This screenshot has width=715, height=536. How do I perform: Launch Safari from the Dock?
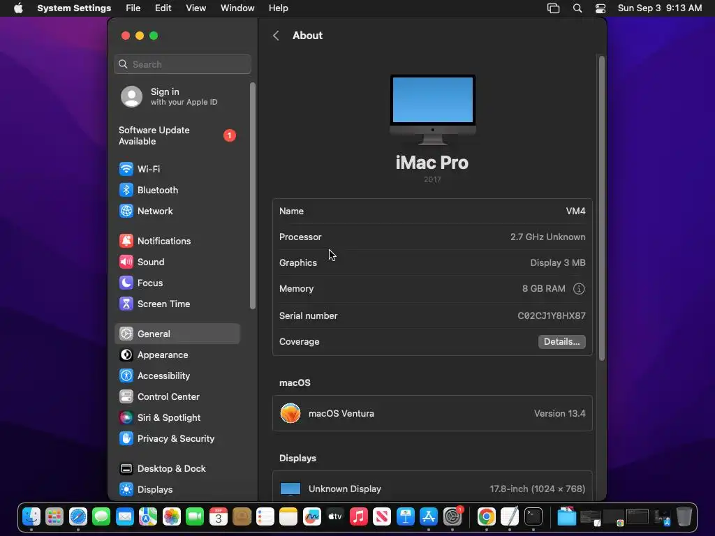[78, 517]
